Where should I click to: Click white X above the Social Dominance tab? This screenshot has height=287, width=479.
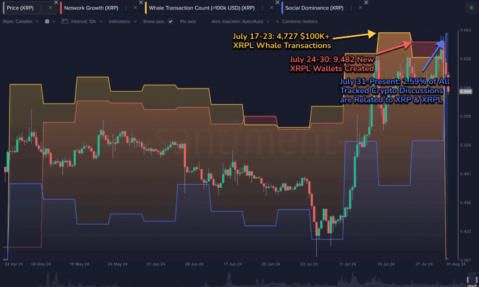pyautogui.click(x=366, y=2)
